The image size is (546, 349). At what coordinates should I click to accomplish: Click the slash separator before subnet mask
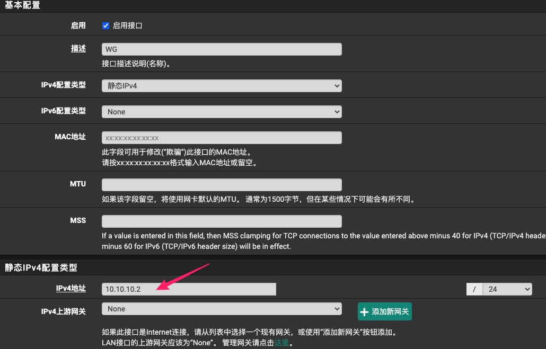[474, 289]
